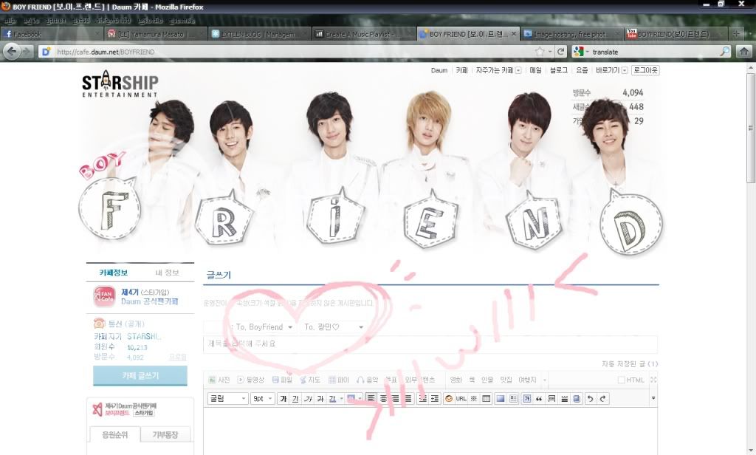The image size is (756, 455).
Task: Select the 응원순위 tab
Action: click(114, 435)
